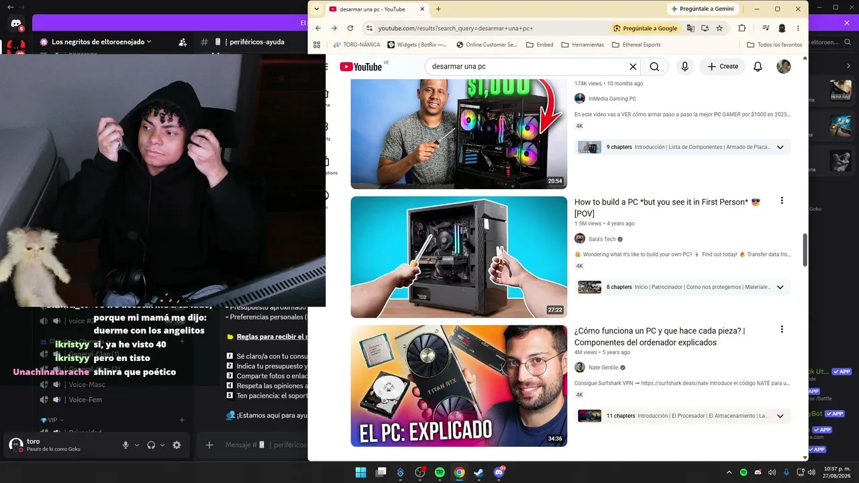Viewport: 859px width, 483px height.
Task: Go back in Chrome
Action: point(318,28)
